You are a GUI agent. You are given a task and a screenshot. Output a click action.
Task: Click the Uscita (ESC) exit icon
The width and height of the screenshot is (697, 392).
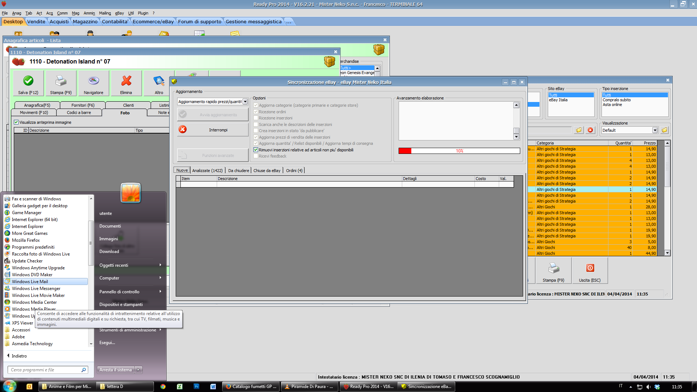[590, 268]
